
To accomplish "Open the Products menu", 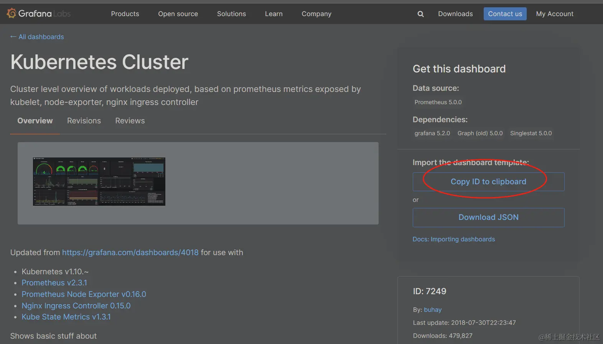I will point(125,14).
